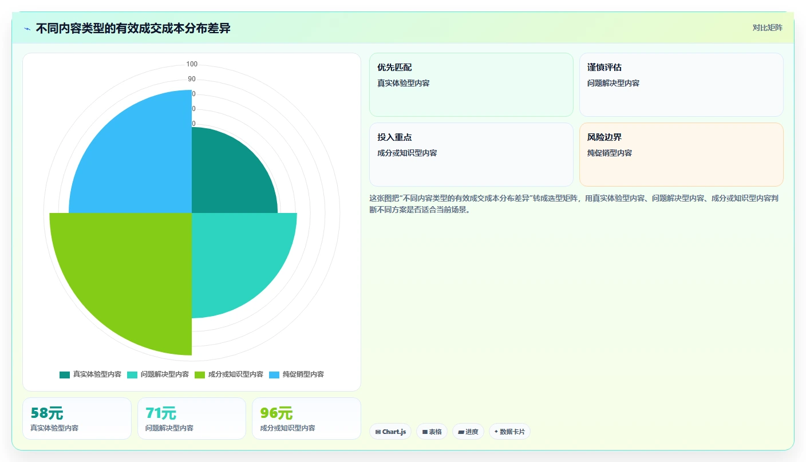Click the title 不同内容类型的有效成交成本分布差异
The height and width of the screenshot is (462, 806).
[x=133, y=28]
